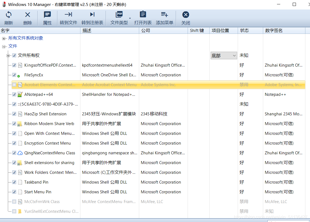Uncheck the 文件所有权 checkbox
Screen dimensions: 310x222
coord(14,55)
